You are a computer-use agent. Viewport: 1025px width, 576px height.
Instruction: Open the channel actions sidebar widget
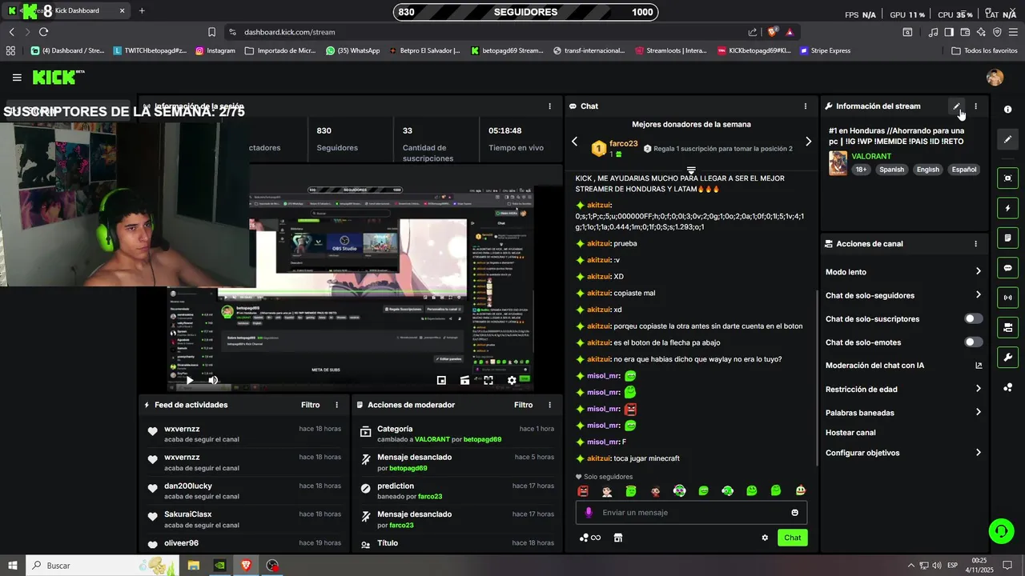(1007, 327)
